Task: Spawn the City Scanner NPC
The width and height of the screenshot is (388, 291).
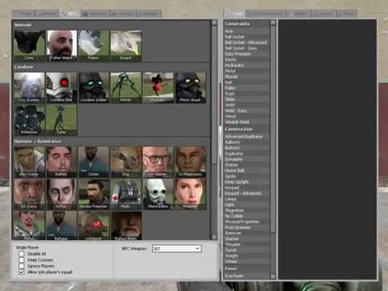Action: (29, 87)
